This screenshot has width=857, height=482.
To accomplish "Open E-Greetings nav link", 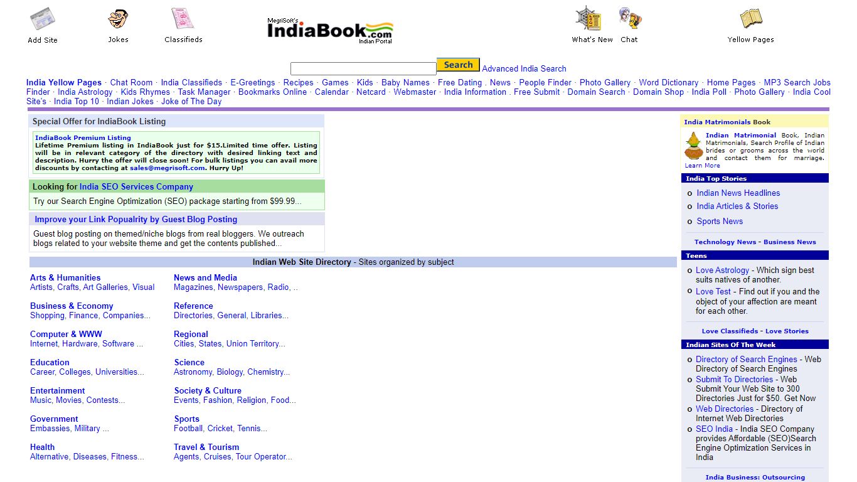I will [252, 82].
